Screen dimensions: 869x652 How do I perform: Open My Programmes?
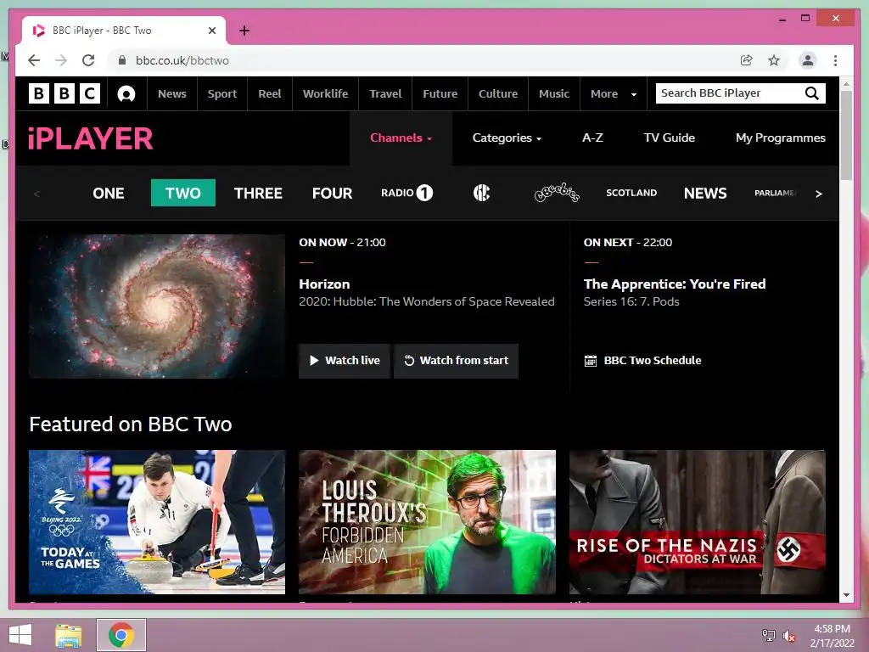pyautogui.click(x=781, y=138)
